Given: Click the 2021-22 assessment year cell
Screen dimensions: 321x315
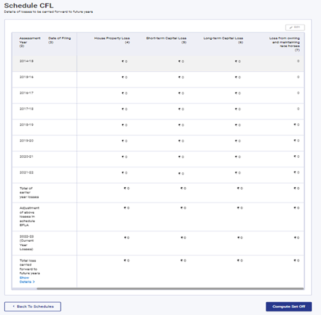Looking at the screenshot, I should 26,173.
